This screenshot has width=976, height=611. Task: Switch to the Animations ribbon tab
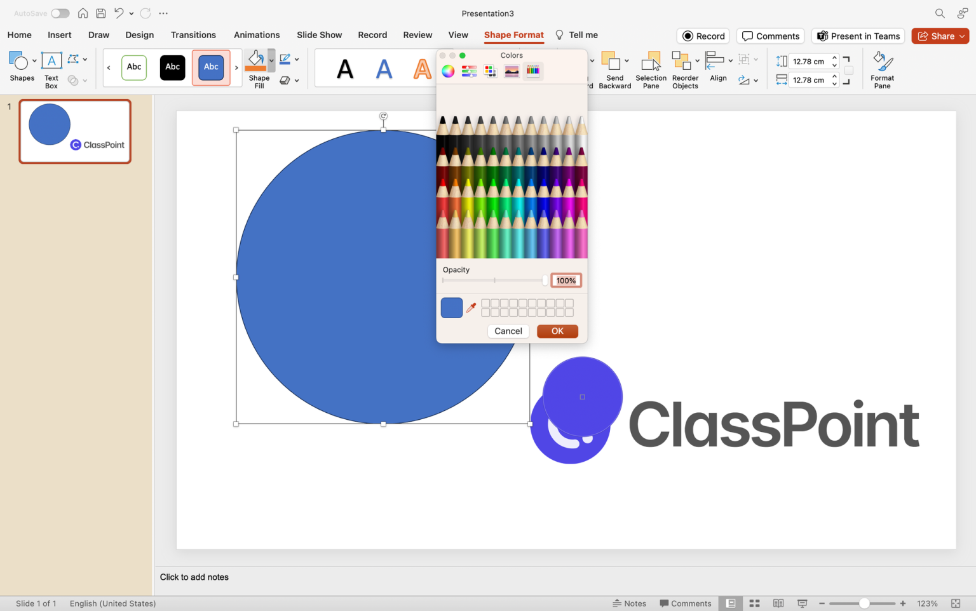pos(257,35)
